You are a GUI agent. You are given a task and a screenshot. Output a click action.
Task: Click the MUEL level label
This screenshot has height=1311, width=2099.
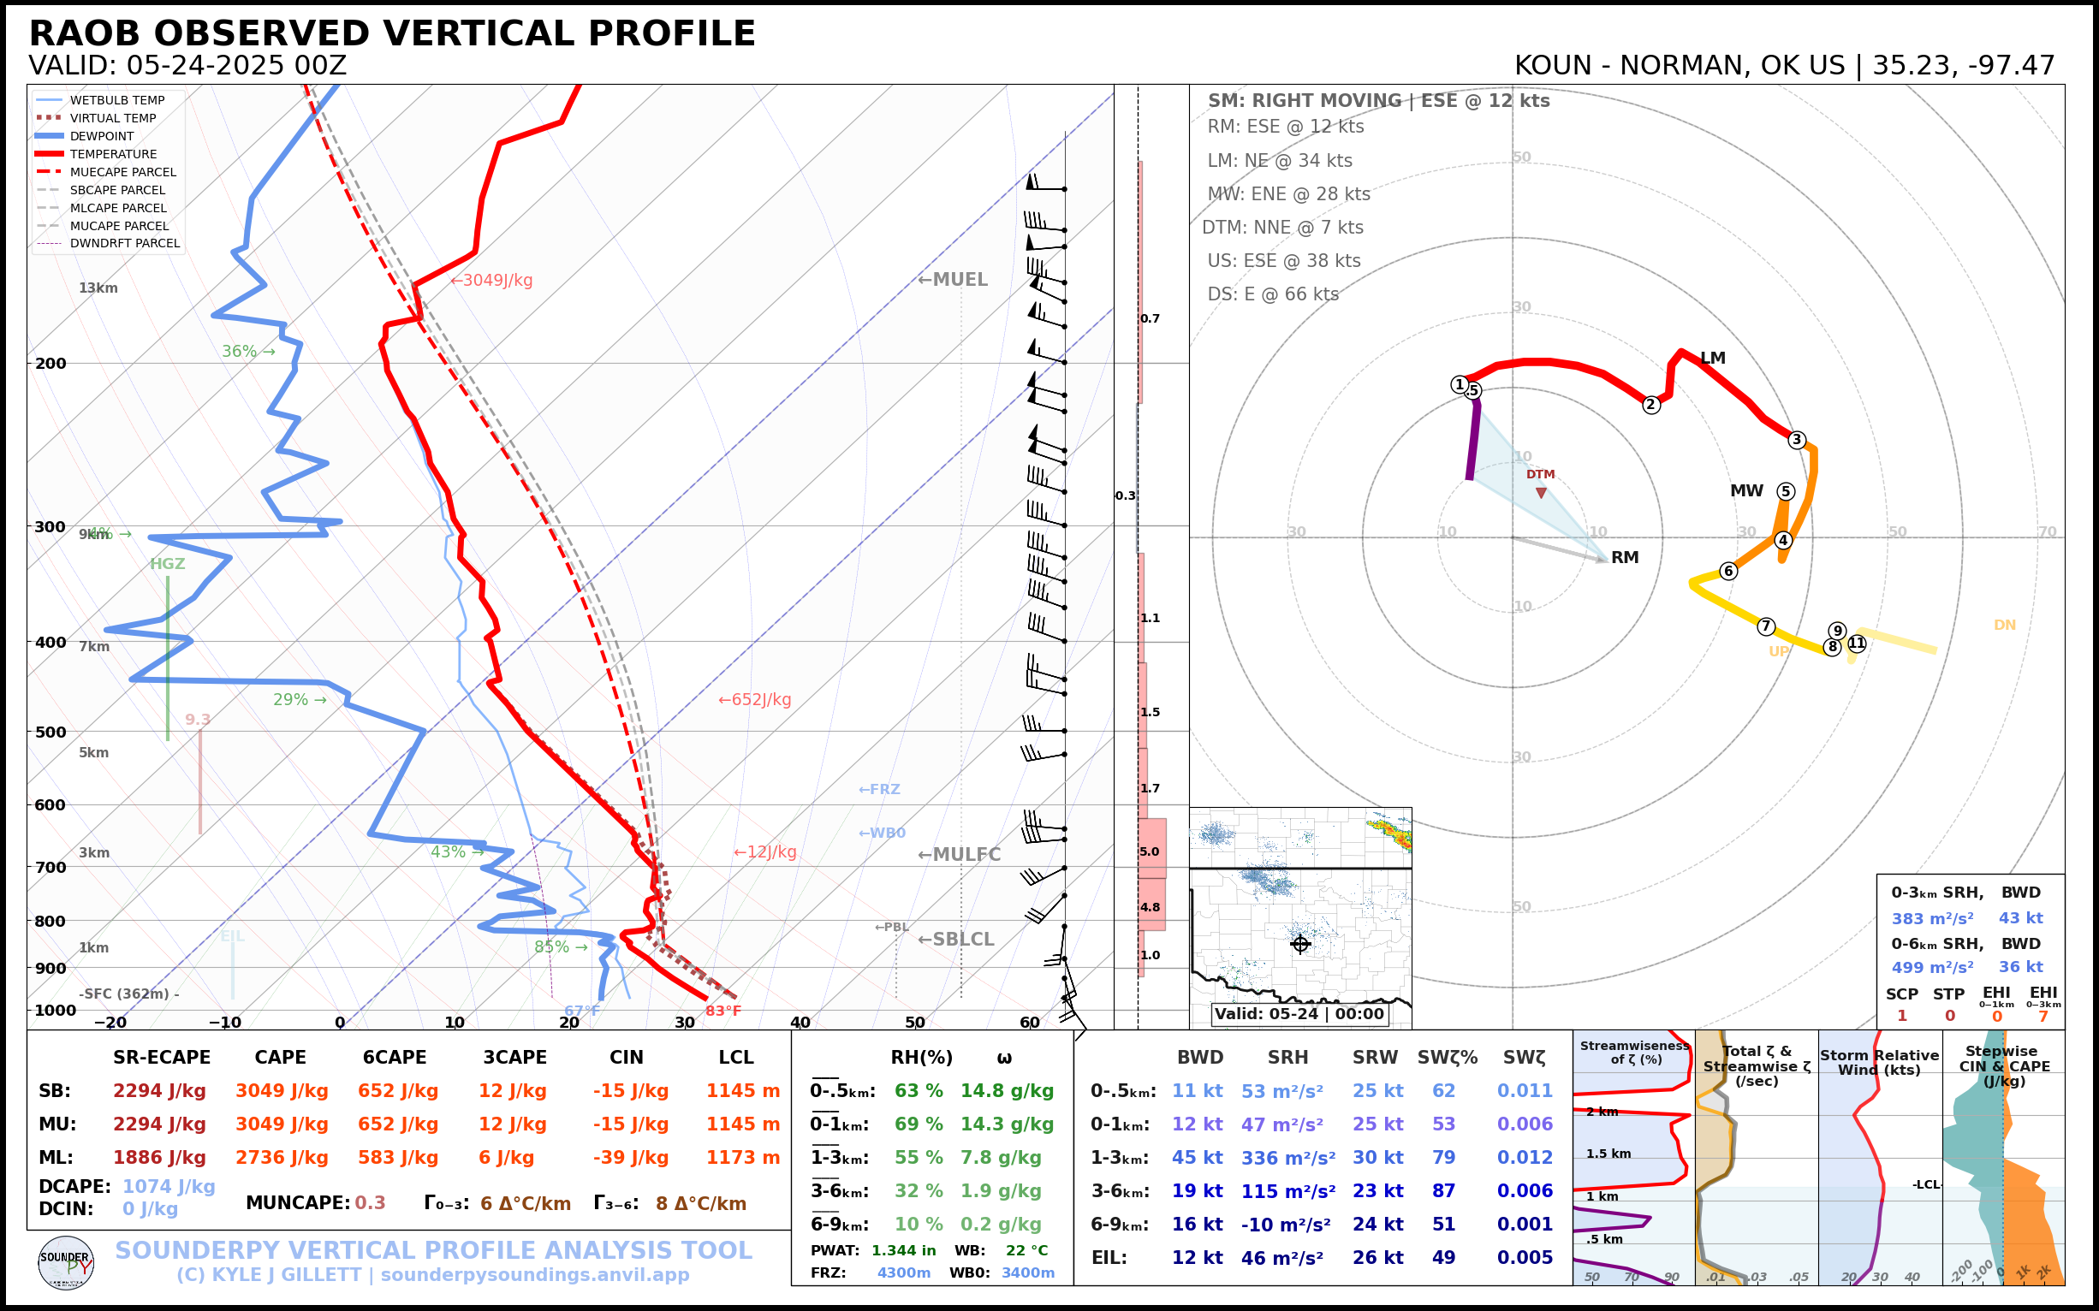pos(953,280)
